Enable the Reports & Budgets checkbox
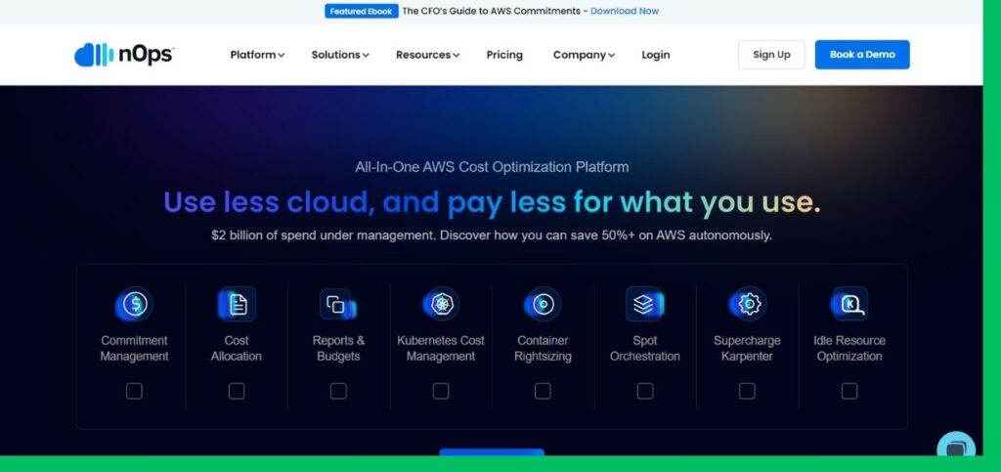 338,391
